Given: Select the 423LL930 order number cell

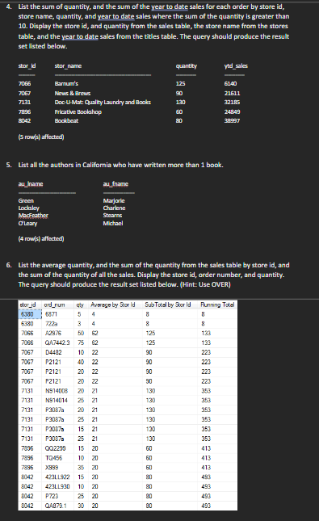Looking at the screenshot, I should pyautogui.click(x=57, y=486).
